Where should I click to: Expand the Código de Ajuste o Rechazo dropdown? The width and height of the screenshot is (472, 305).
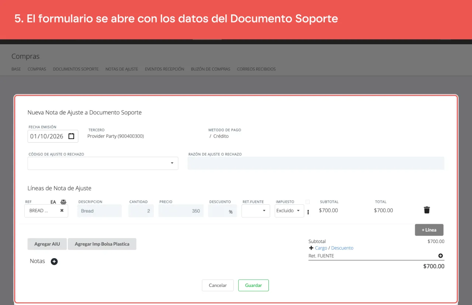[x=103, y=163]
